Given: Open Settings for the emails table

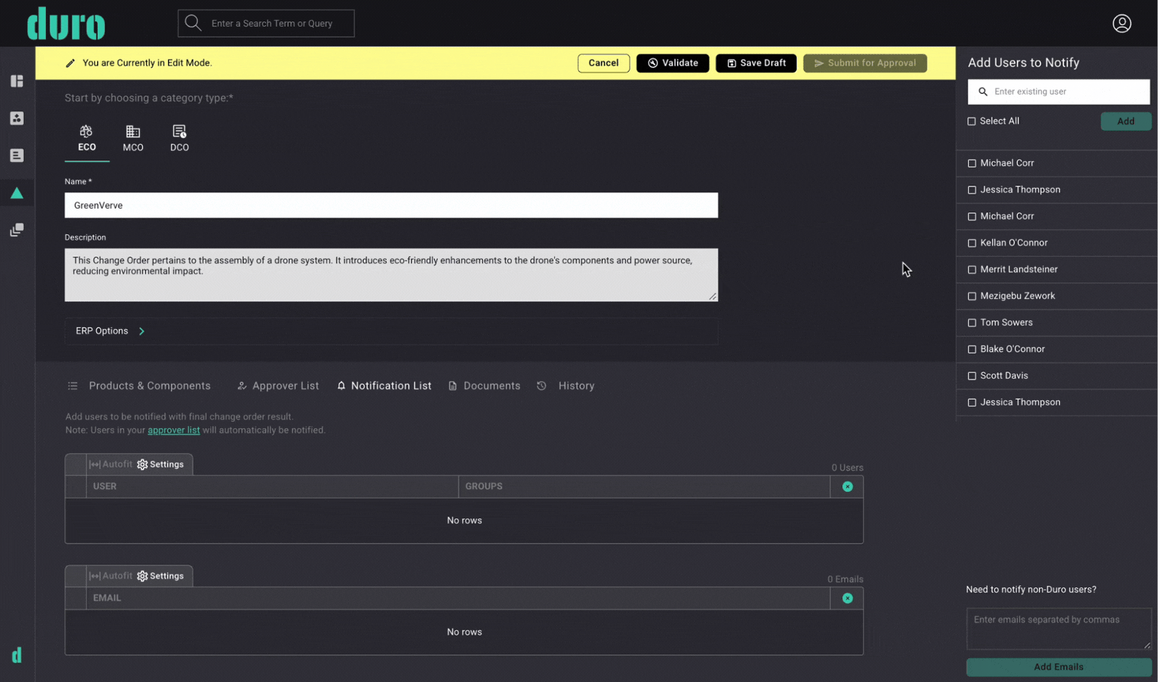Looking at the screenshot, I should tap(161, 576).
